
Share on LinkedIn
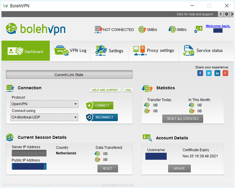[x=217, y=73]
